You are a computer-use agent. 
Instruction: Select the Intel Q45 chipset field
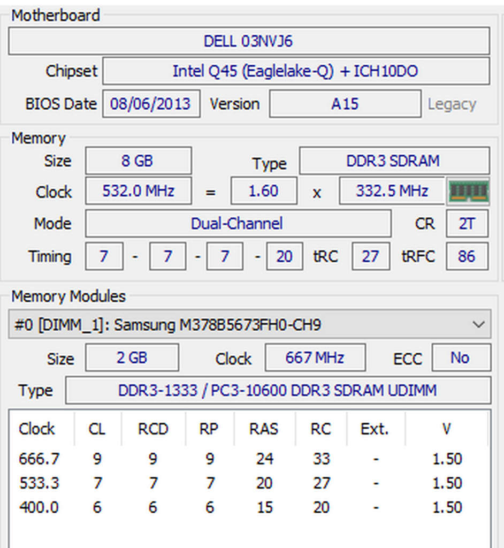coord(295,71)
